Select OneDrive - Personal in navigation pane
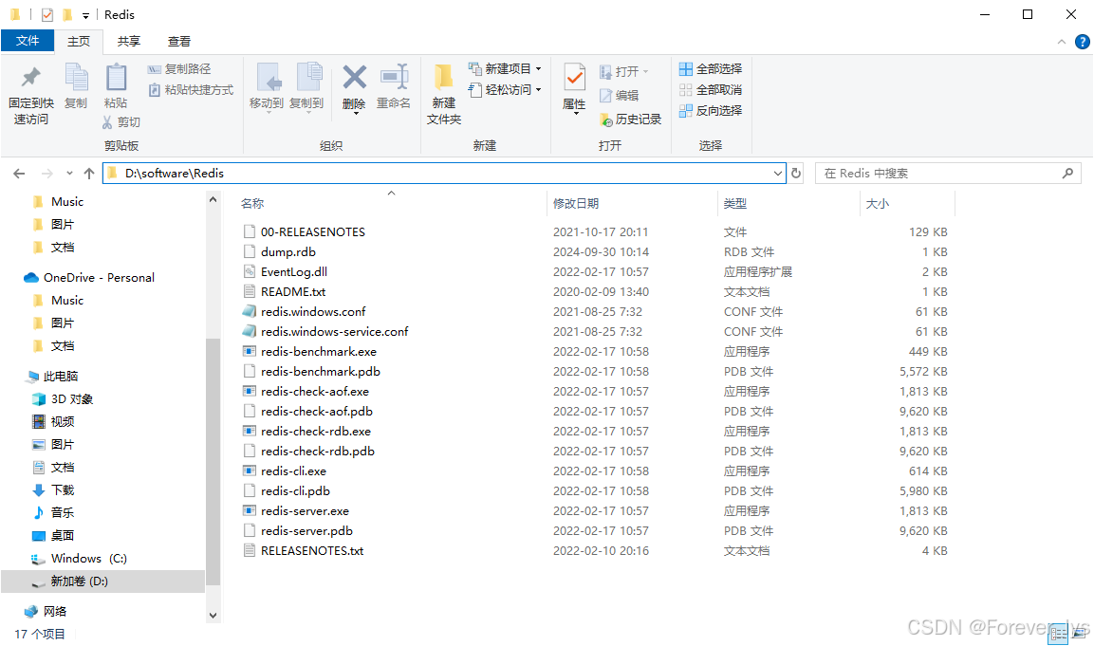Viewport: 1094px width, 646px height. click(99, 278)
